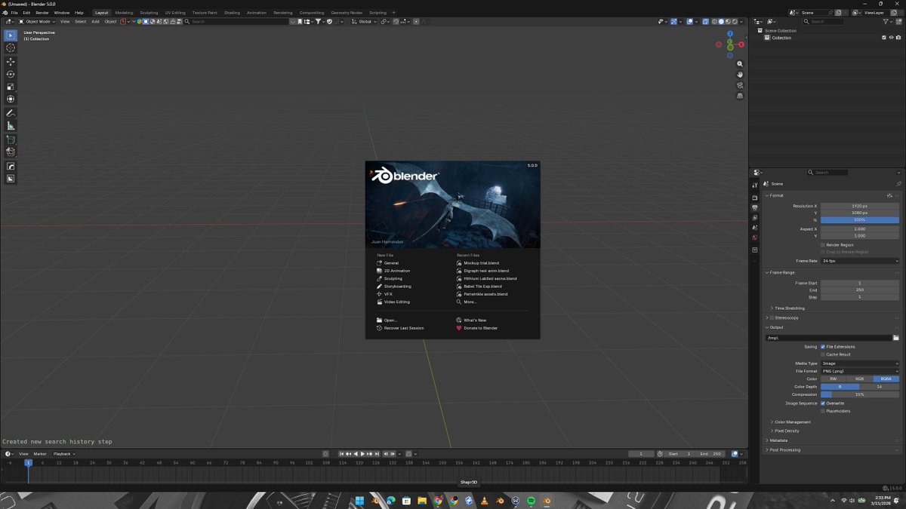The height and width of the screenshot is (509, 906).
Task: Expand the Metadata panel
Action: (x=778, y=440)
